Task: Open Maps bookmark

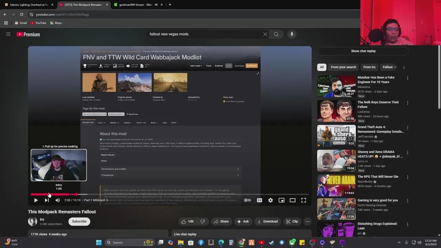Action: click(x=56, y=23)
